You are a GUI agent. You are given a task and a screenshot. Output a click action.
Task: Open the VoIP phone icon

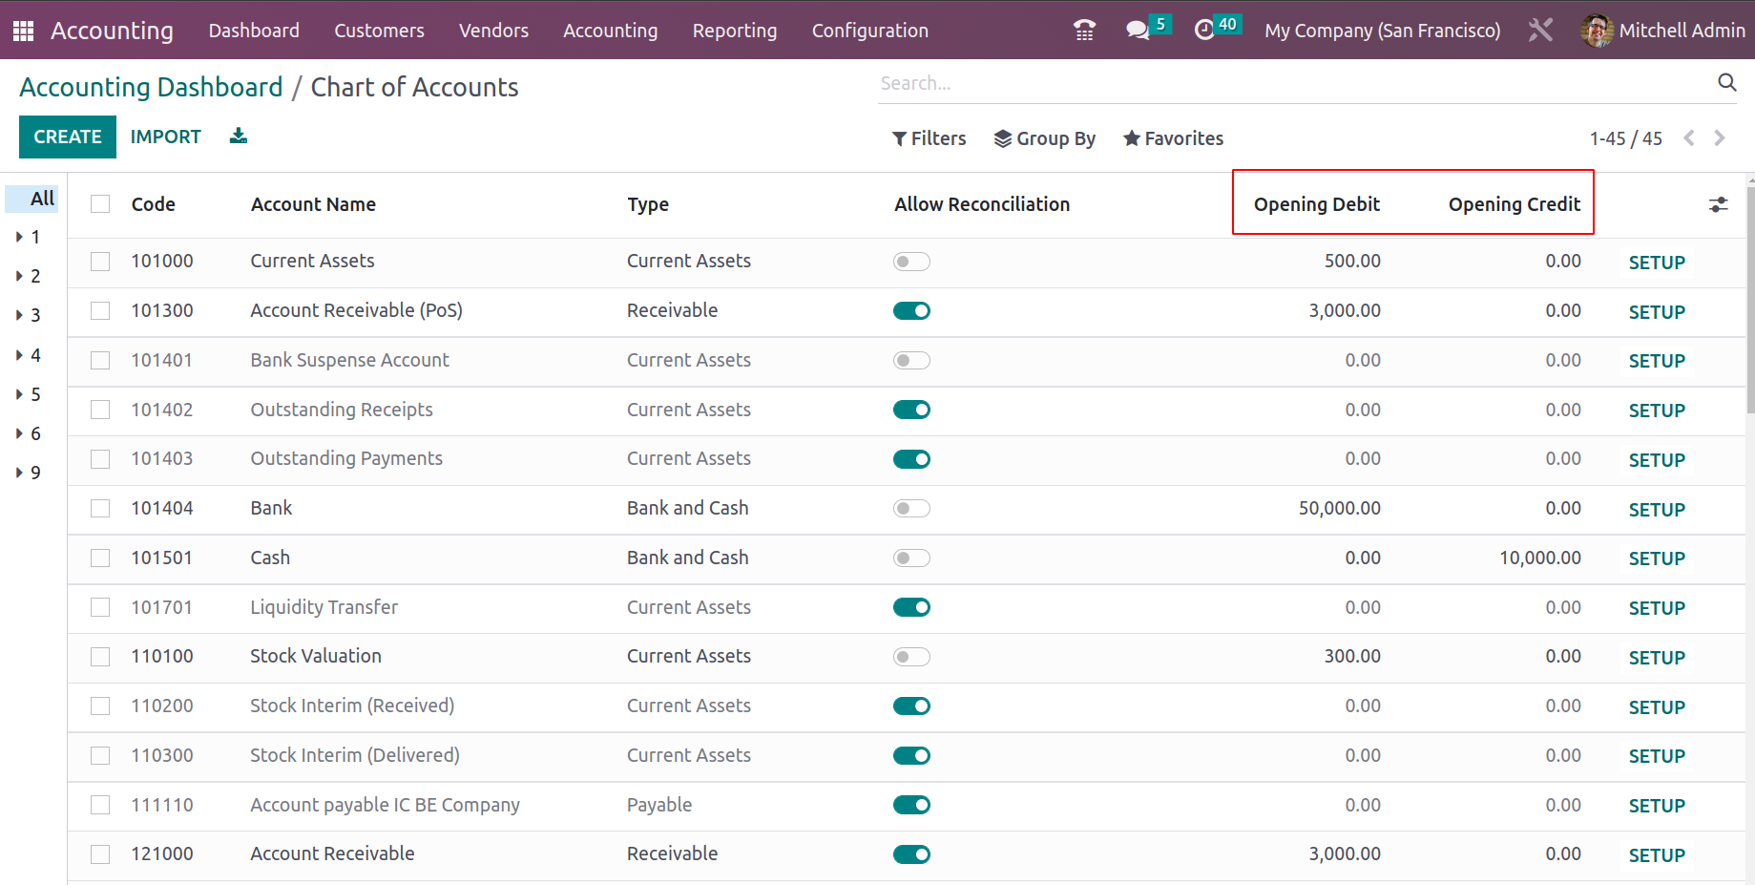(x=1084, y=31)
